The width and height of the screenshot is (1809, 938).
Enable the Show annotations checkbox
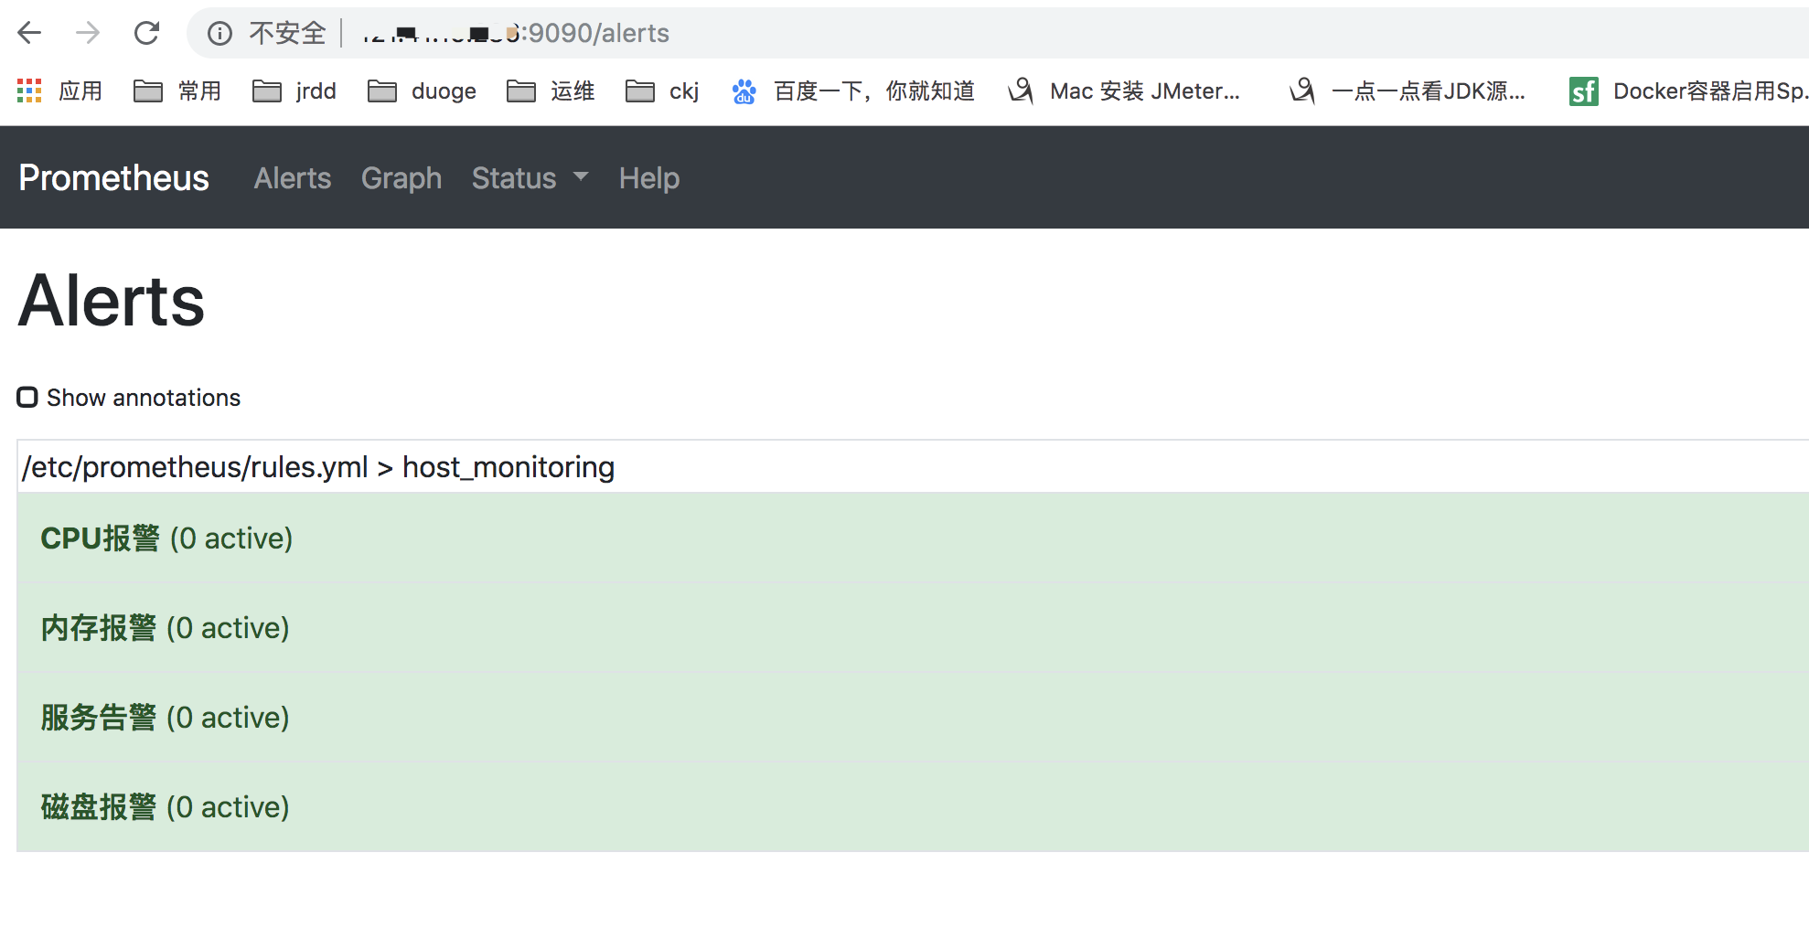point(27,397)
